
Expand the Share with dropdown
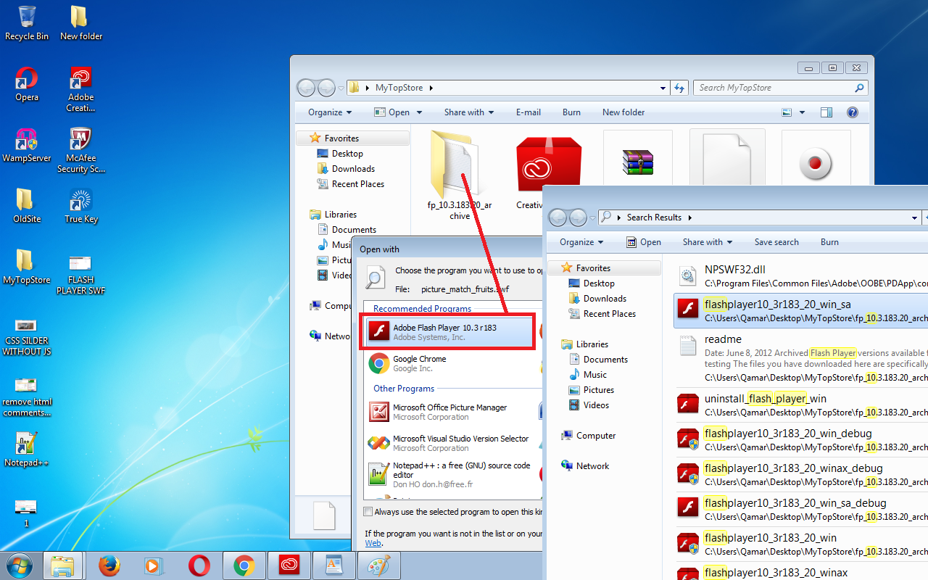tap(468, 112)
